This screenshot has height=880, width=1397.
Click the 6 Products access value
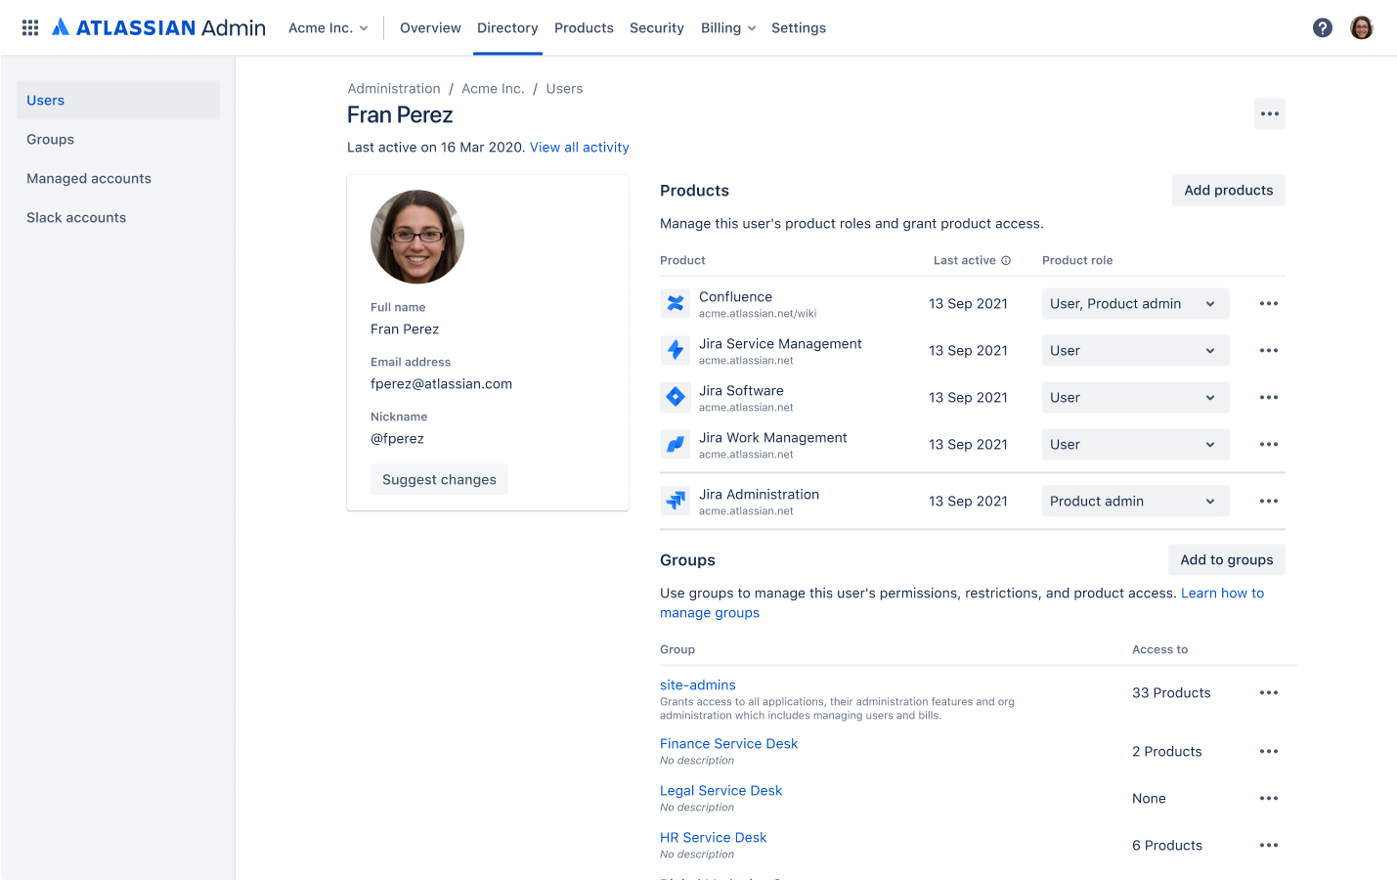pyautogui.click(x=1167, y=845)
